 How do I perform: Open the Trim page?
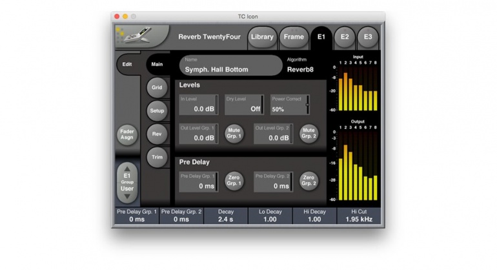157,157
